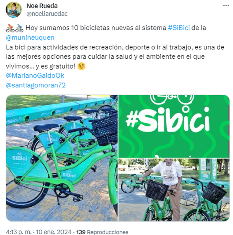Click the 4:13 p. m. timestamp
Viewport: 233px width, 235px height.
click(x=19, y=232)
